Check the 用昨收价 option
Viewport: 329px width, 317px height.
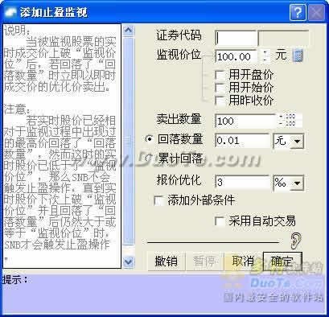click(220, 101)
